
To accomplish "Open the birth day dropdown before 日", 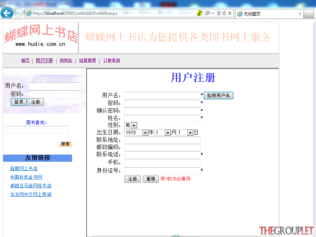I will click(185, 132).
